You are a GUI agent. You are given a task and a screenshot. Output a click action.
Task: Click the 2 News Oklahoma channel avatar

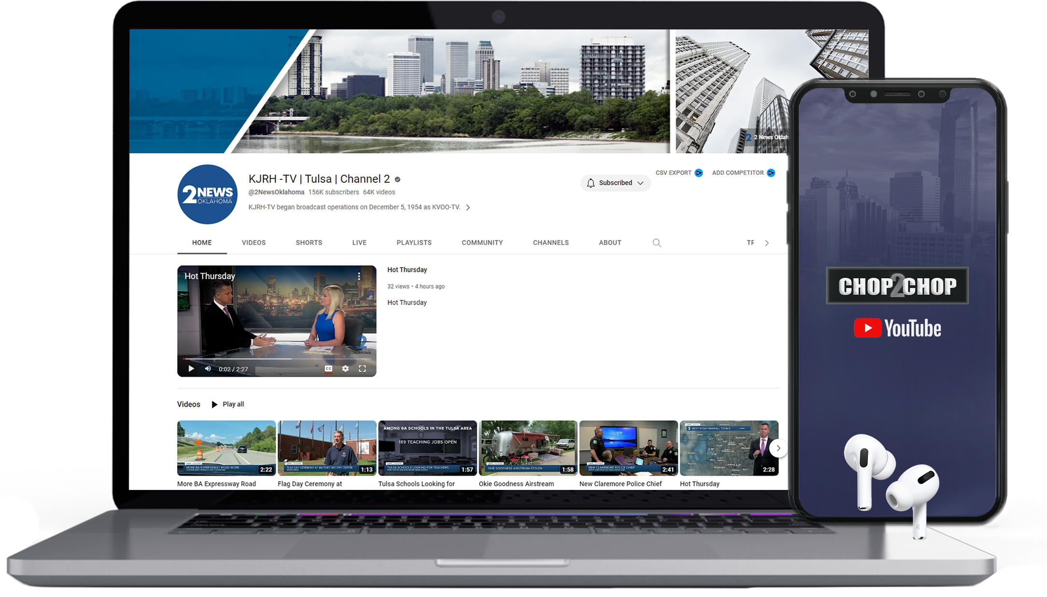pos(208,195)
